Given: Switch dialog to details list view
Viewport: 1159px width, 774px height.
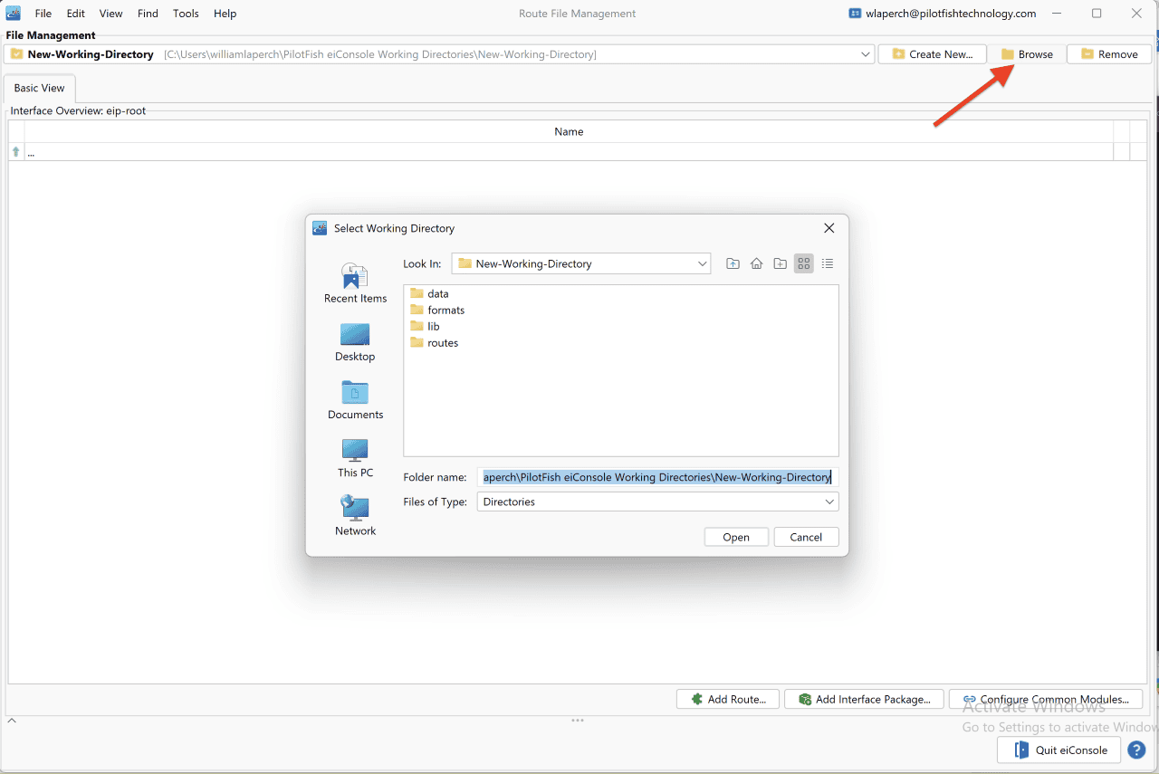Looking at the screenshot, I should (x=827, y=263).
